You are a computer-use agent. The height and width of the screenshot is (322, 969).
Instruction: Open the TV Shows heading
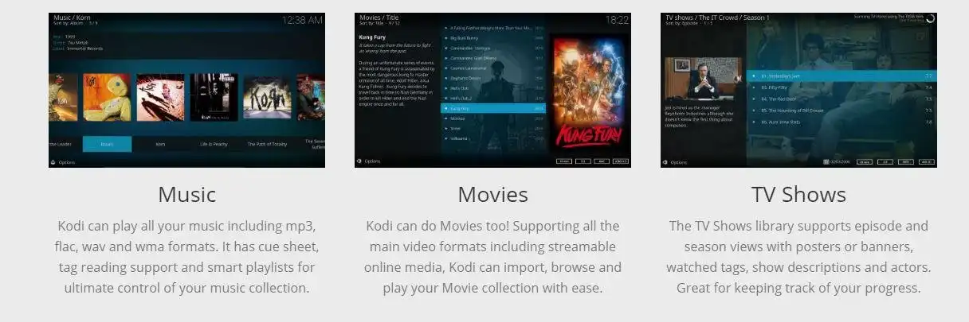click(798, 195)
